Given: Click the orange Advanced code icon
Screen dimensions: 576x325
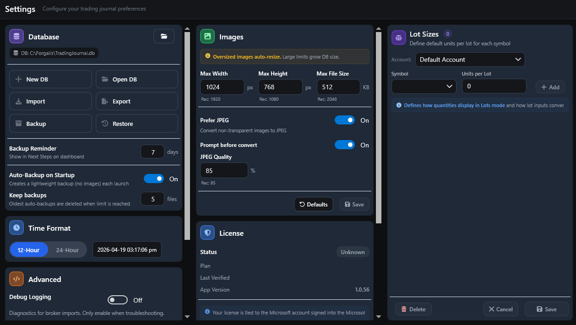Looking at the screenshot, I should 16,279.
